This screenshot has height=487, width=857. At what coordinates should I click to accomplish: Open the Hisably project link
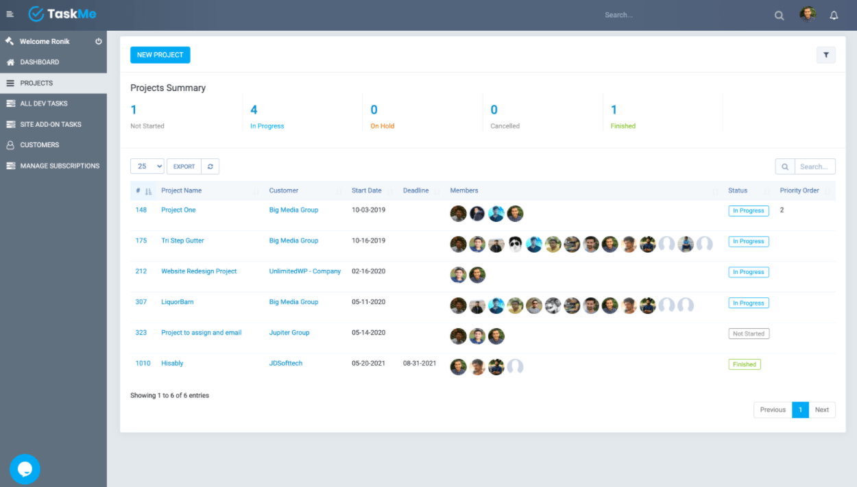[172, 364]
